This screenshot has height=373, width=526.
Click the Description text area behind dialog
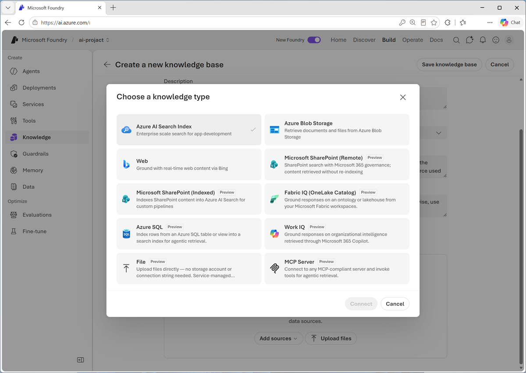(x=433, y=98)
